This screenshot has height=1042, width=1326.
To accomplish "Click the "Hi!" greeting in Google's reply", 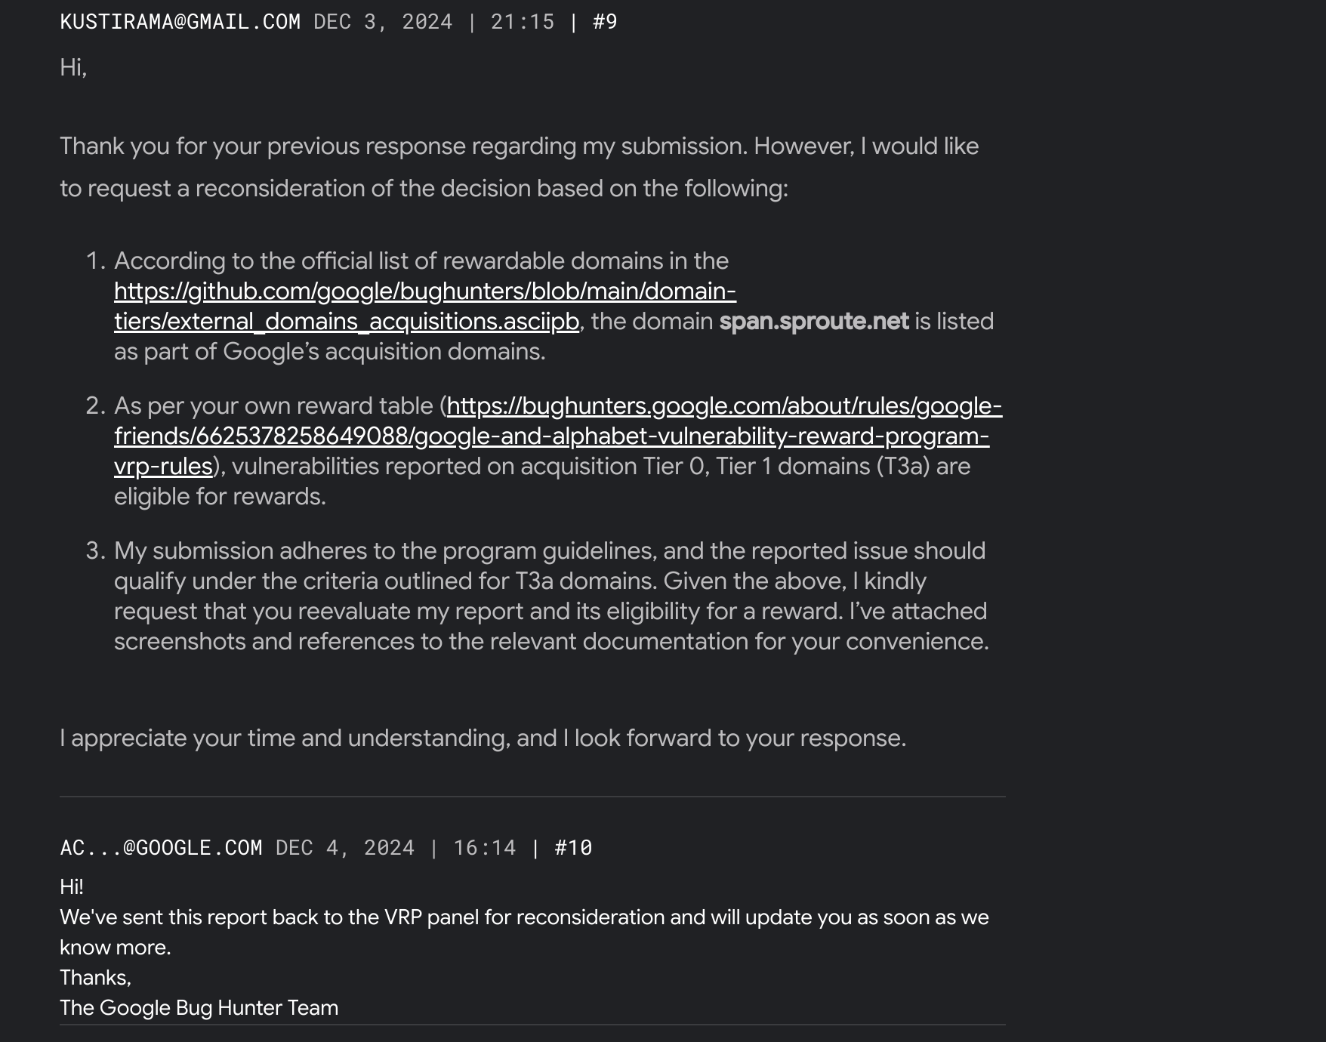I will 72,886.
